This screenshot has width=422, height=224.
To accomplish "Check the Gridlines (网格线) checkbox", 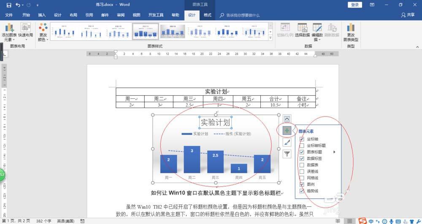I will tap(302, 178).
